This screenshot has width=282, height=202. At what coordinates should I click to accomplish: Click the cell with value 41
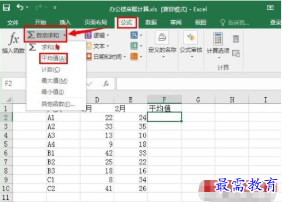click(x=97, y=188)
